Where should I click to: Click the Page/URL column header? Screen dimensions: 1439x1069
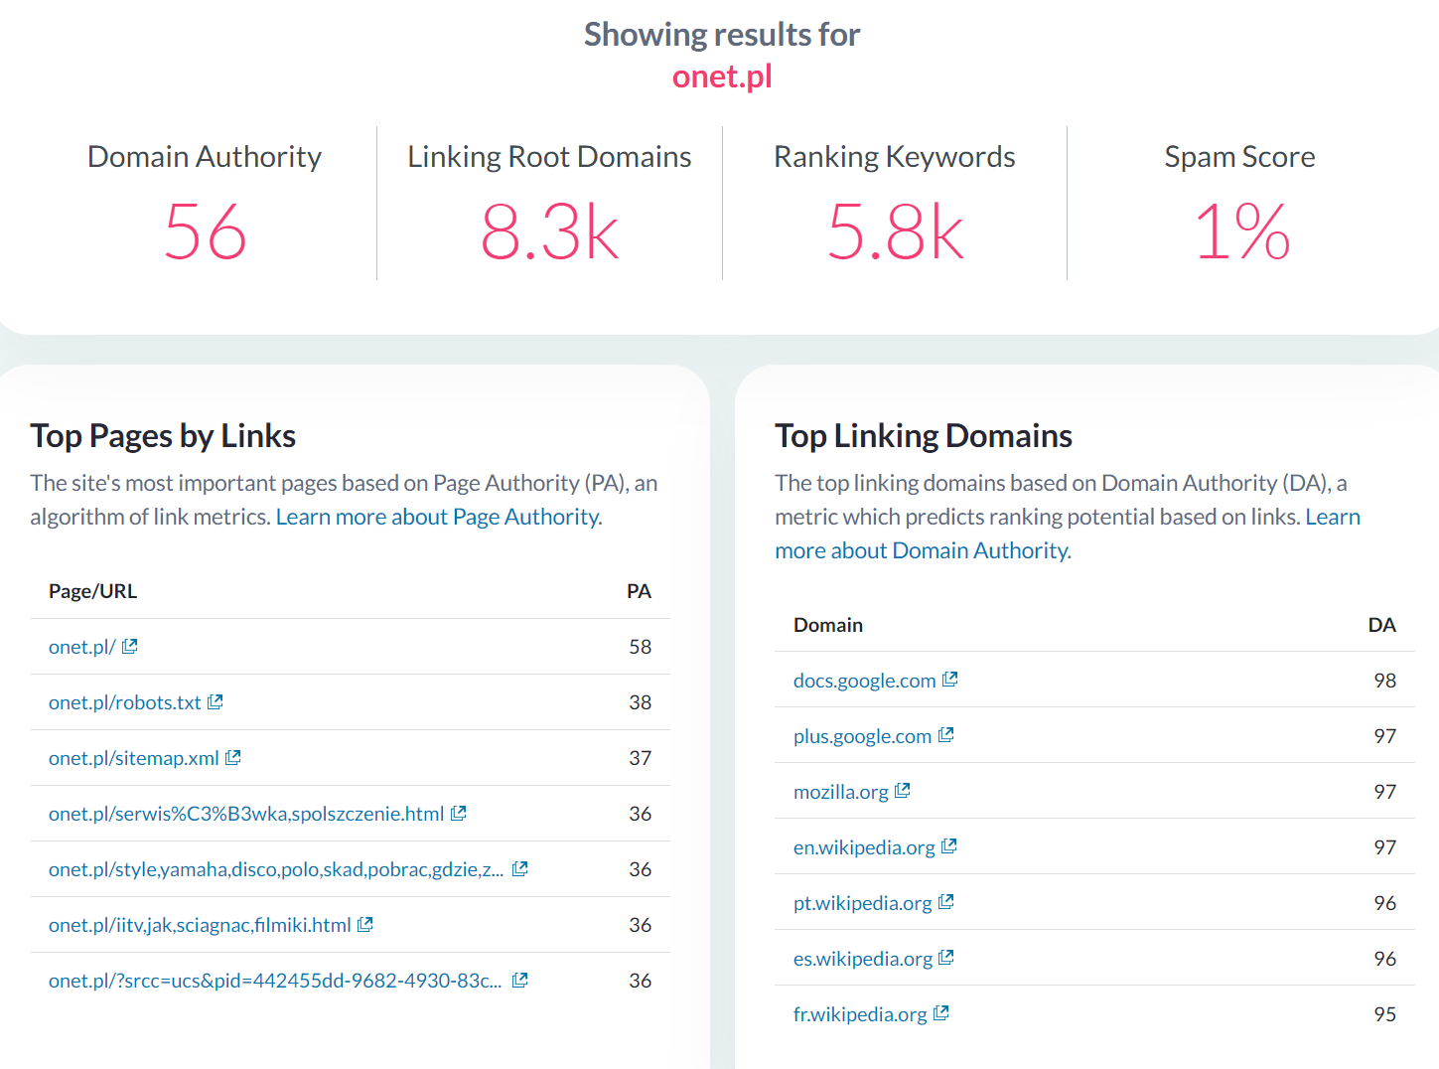pyautogui.click(x=93, y=591)
